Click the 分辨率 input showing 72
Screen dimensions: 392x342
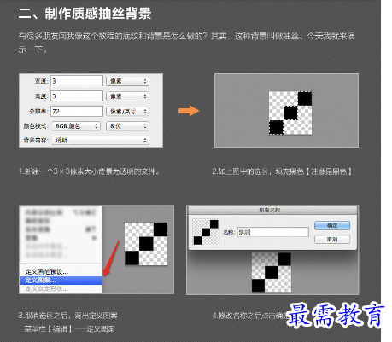[77, 111]
